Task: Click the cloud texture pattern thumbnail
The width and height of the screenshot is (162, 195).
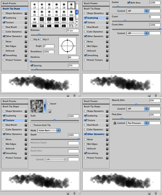Action: point(37,106)
